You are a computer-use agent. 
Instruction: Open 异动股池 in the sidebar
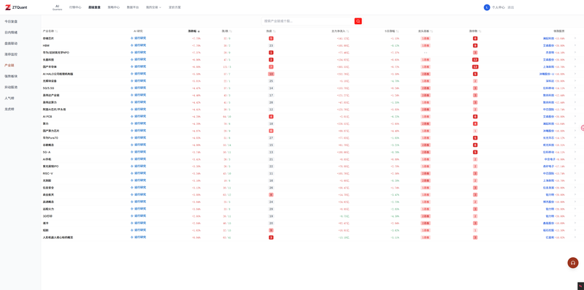click(11, 87)
